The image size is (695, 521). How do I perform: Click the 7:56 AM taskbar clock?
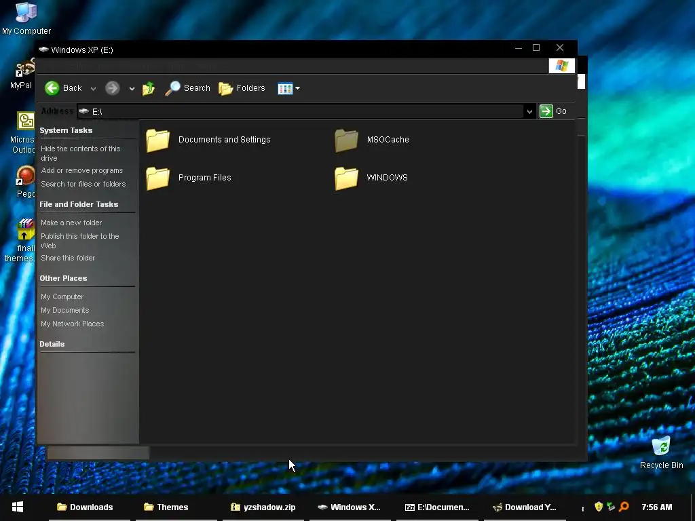click(x=656, y=507)
